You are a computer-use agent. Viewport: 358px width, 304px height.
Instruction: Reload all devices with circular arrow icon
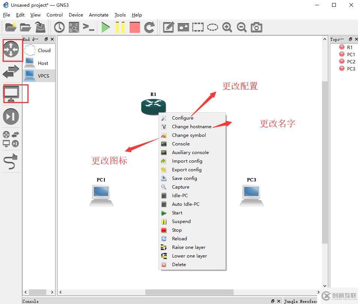pos(150,27)
